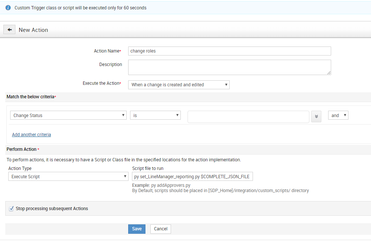Expand the Change Status criteria dropdown

click(x=68, y=116)
